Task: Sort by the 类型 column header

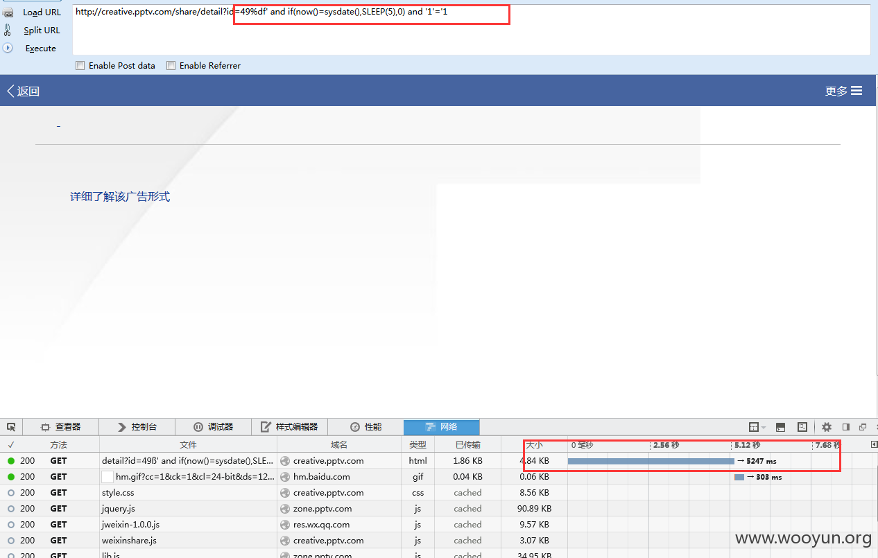Action: click(418, 445)
